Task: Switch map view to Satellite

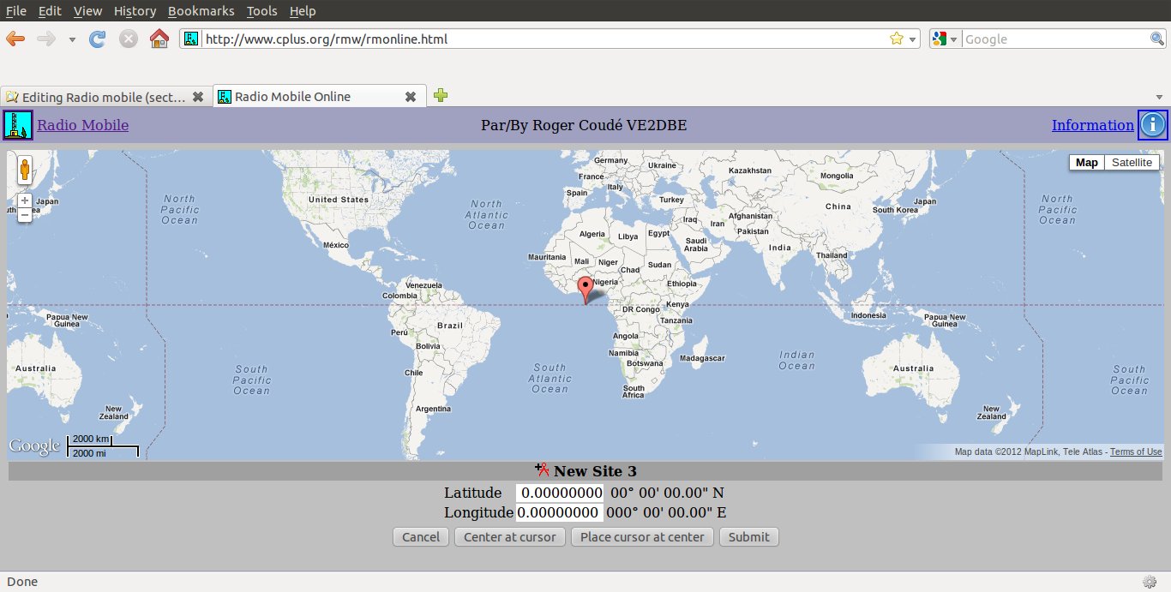Action: click(1132, 163)
